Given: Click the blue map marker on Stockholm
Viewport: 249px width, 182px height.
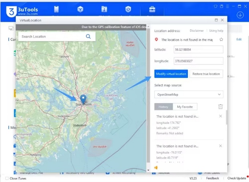Looking at the screenshot, I should coord(83,99).
